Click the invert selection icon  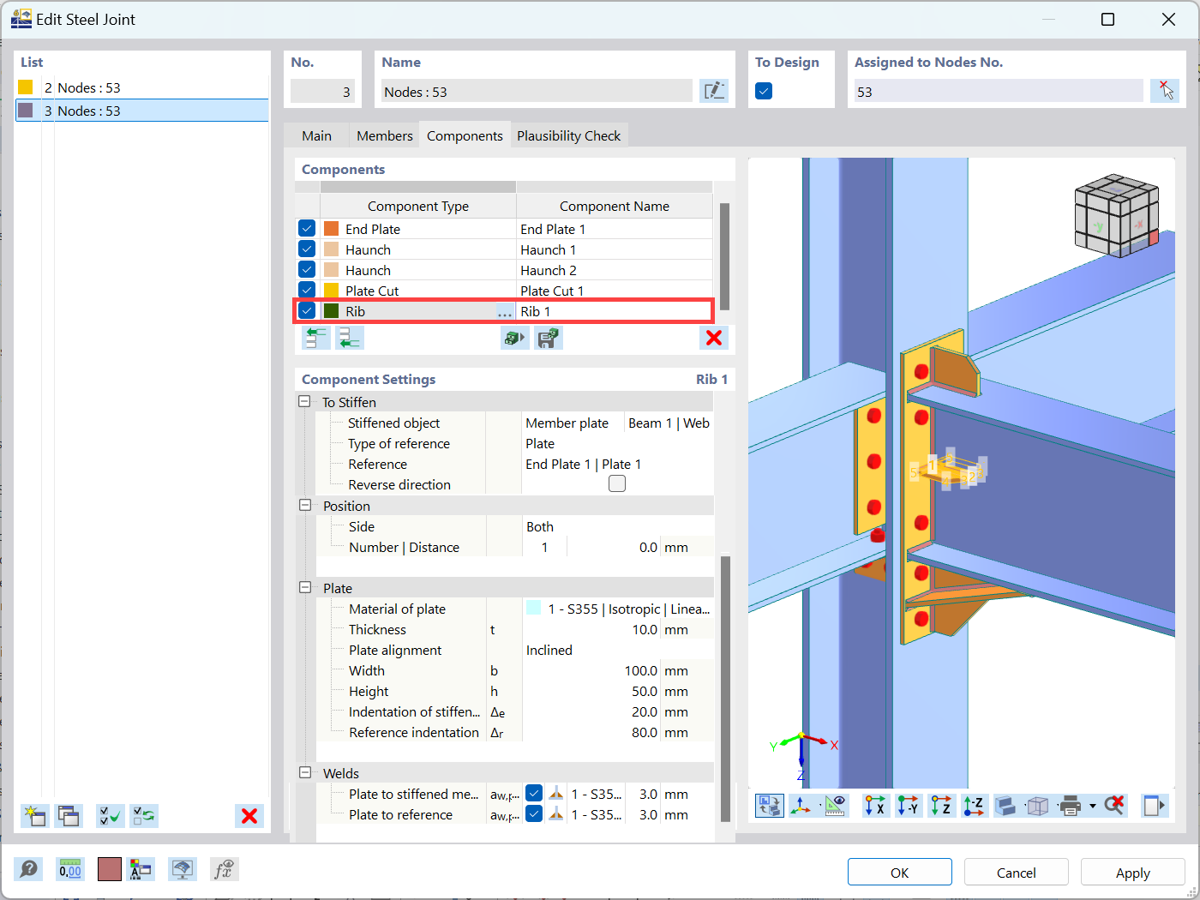point(144,816)
